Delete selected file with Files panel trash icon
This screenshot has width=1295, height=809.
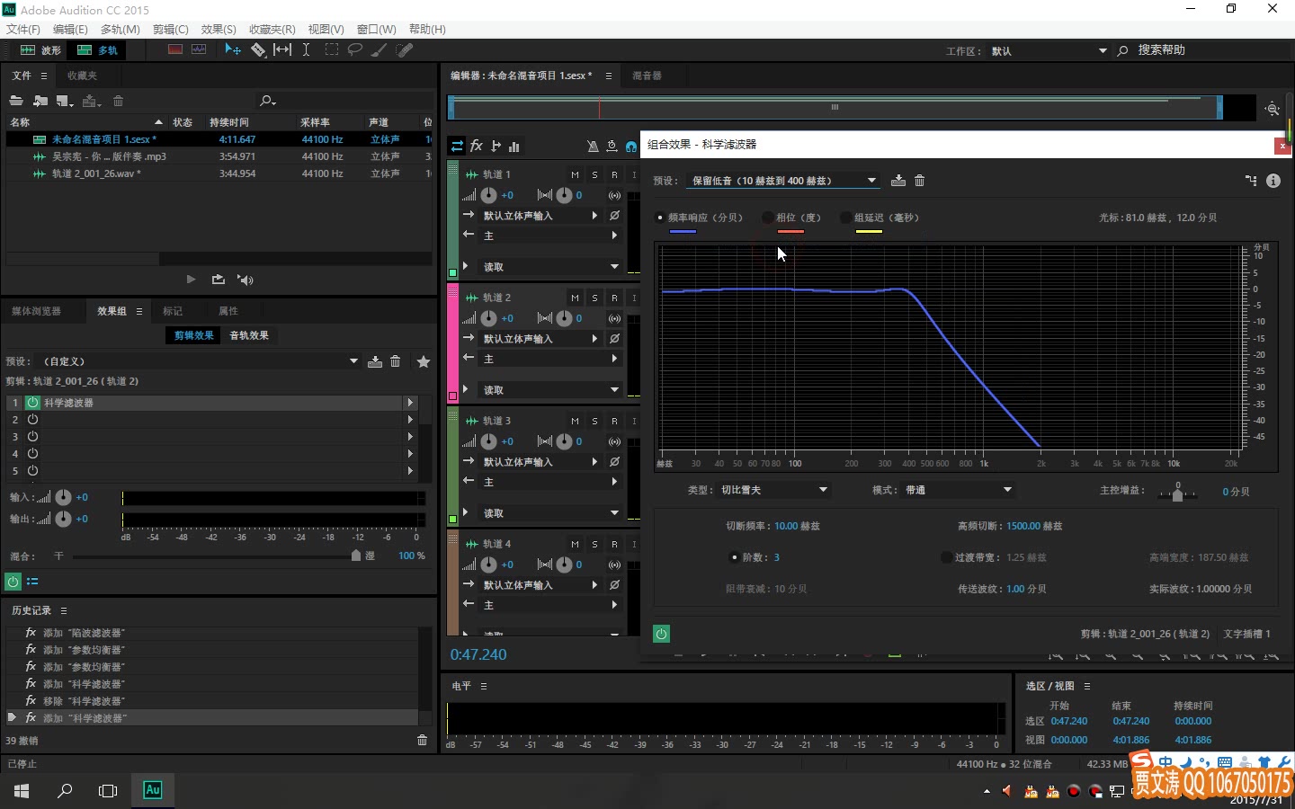click(118, 101)
